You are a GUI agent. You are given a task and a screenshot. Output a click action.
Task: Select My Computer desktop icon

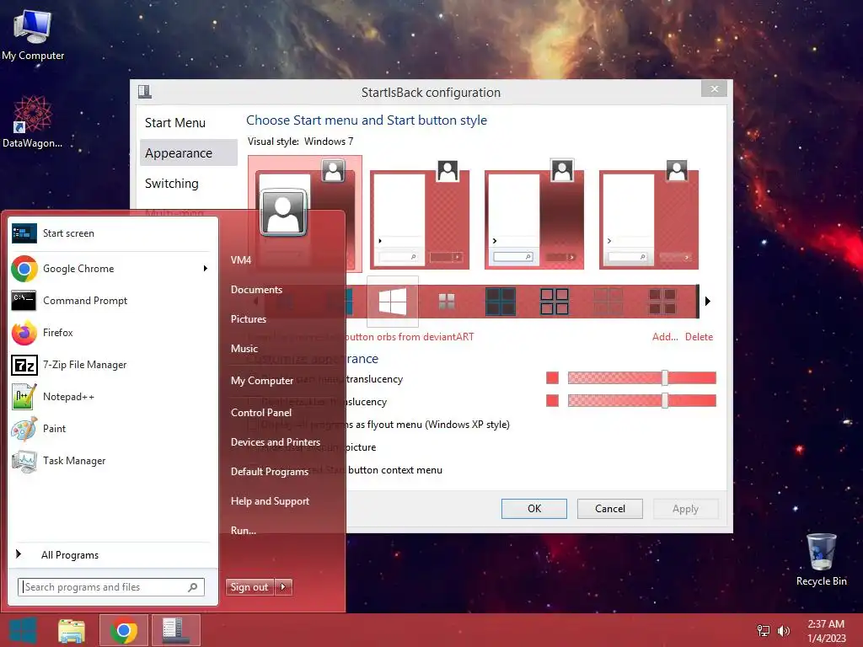click(33, 35)
